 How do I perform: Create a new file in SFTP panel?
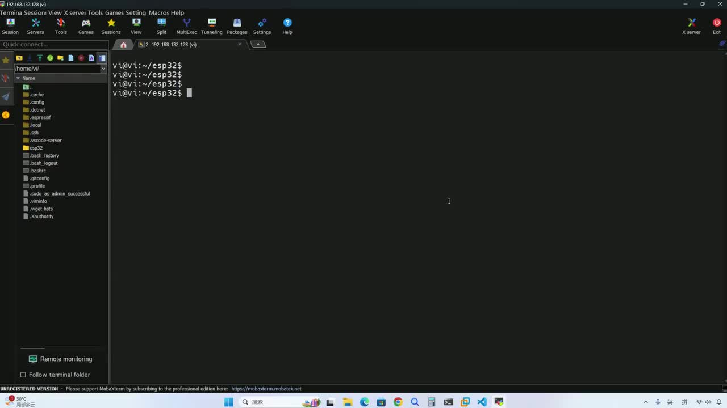coord(70,58)
